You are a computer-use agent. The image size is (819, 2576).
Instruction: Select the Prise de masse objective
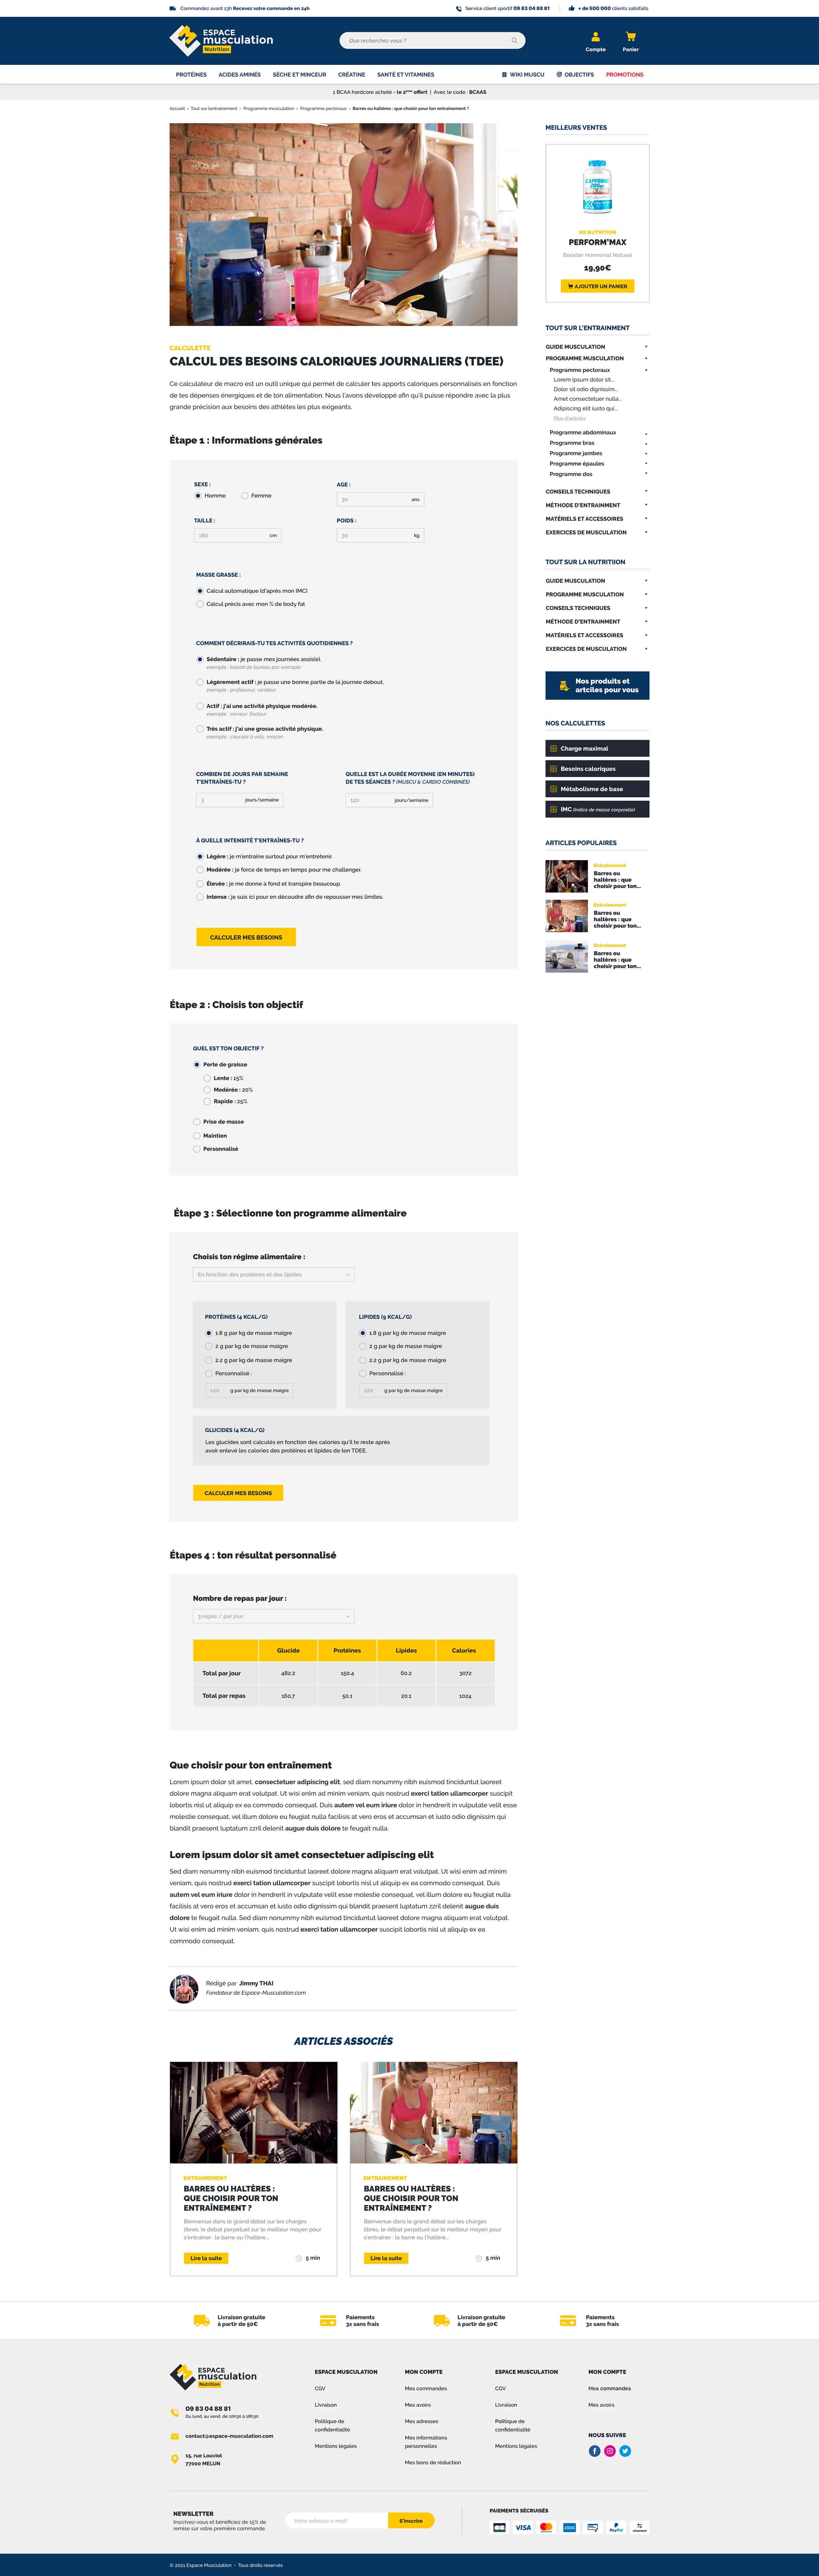point(197,1122)
